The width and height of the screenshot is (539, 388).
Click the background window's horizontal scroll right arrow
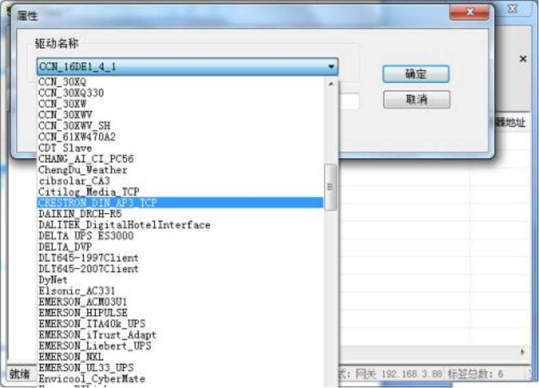click(523, 352)
